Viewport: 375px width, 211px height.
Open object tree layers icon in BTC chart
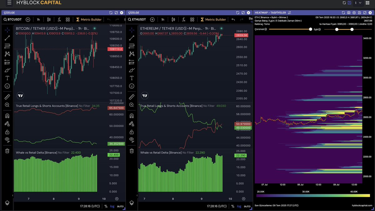[x=7, y=203]
